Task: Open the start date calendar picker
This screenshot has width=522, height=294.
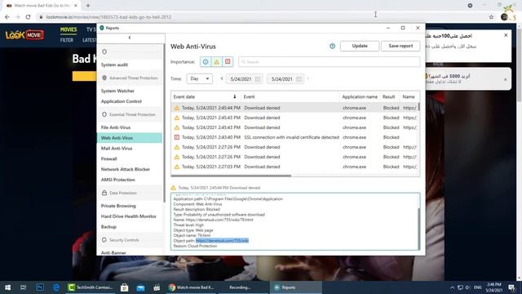Action: click(x=258, y=79)
